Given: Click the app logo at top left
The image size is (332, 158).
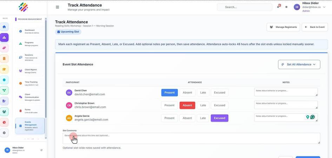Looking at the screenshot, I should [x=23, y=7].
